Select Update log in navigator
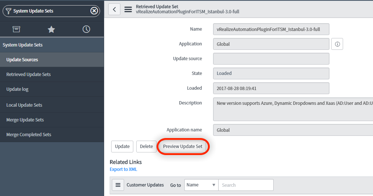Image resolution: width=373 pixels, height=196 pixels. click(17, 89)
